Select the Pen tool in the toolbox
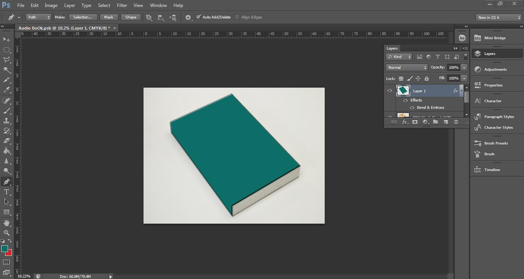 coord(7,182)
